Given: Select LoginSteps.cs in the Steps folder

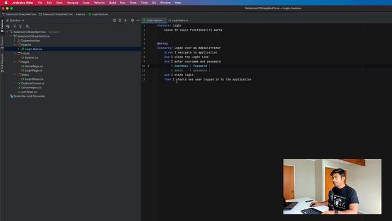Looking at the screenshot, I should click(34, 79).
